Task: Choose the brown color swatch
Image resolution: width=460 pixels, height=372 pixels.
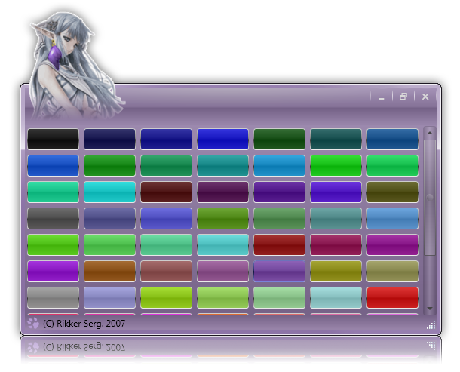Action: (x=109, y=271)
